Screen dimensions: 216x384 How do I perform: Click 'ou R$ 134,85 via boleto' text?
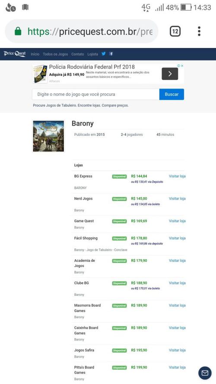pyautogui.click(x=146, y=204)
